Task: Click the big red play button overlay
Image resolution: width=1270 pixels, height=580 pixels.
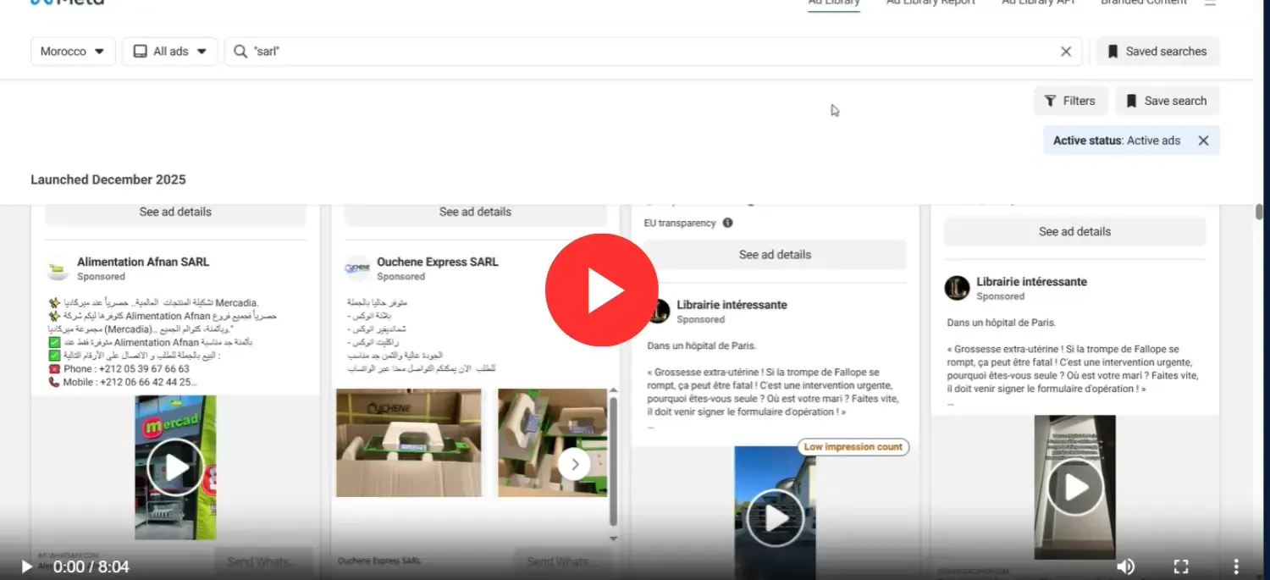Action: pos(601,290)
